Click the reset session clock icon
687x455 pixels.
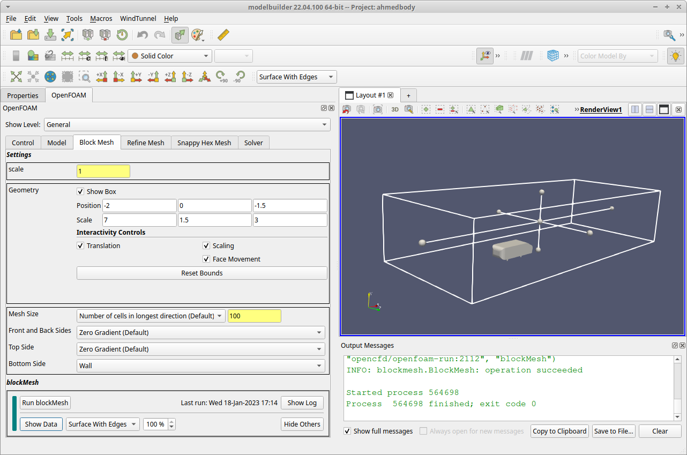click(x=123, y=35)
